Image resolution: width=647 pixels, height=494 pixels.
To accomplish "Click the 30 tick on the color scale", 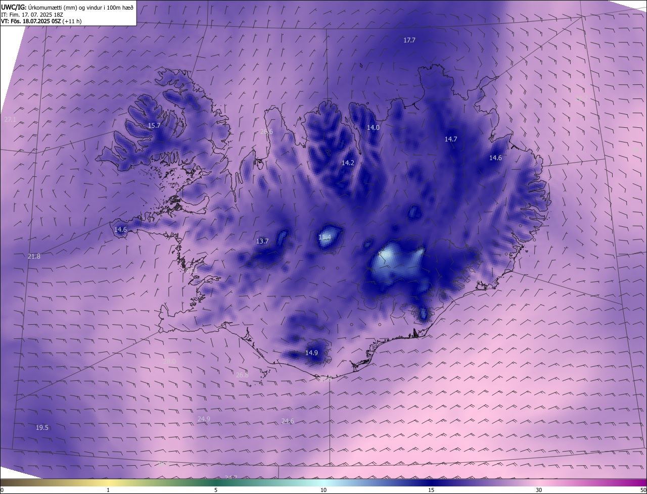I will (539, 490).
